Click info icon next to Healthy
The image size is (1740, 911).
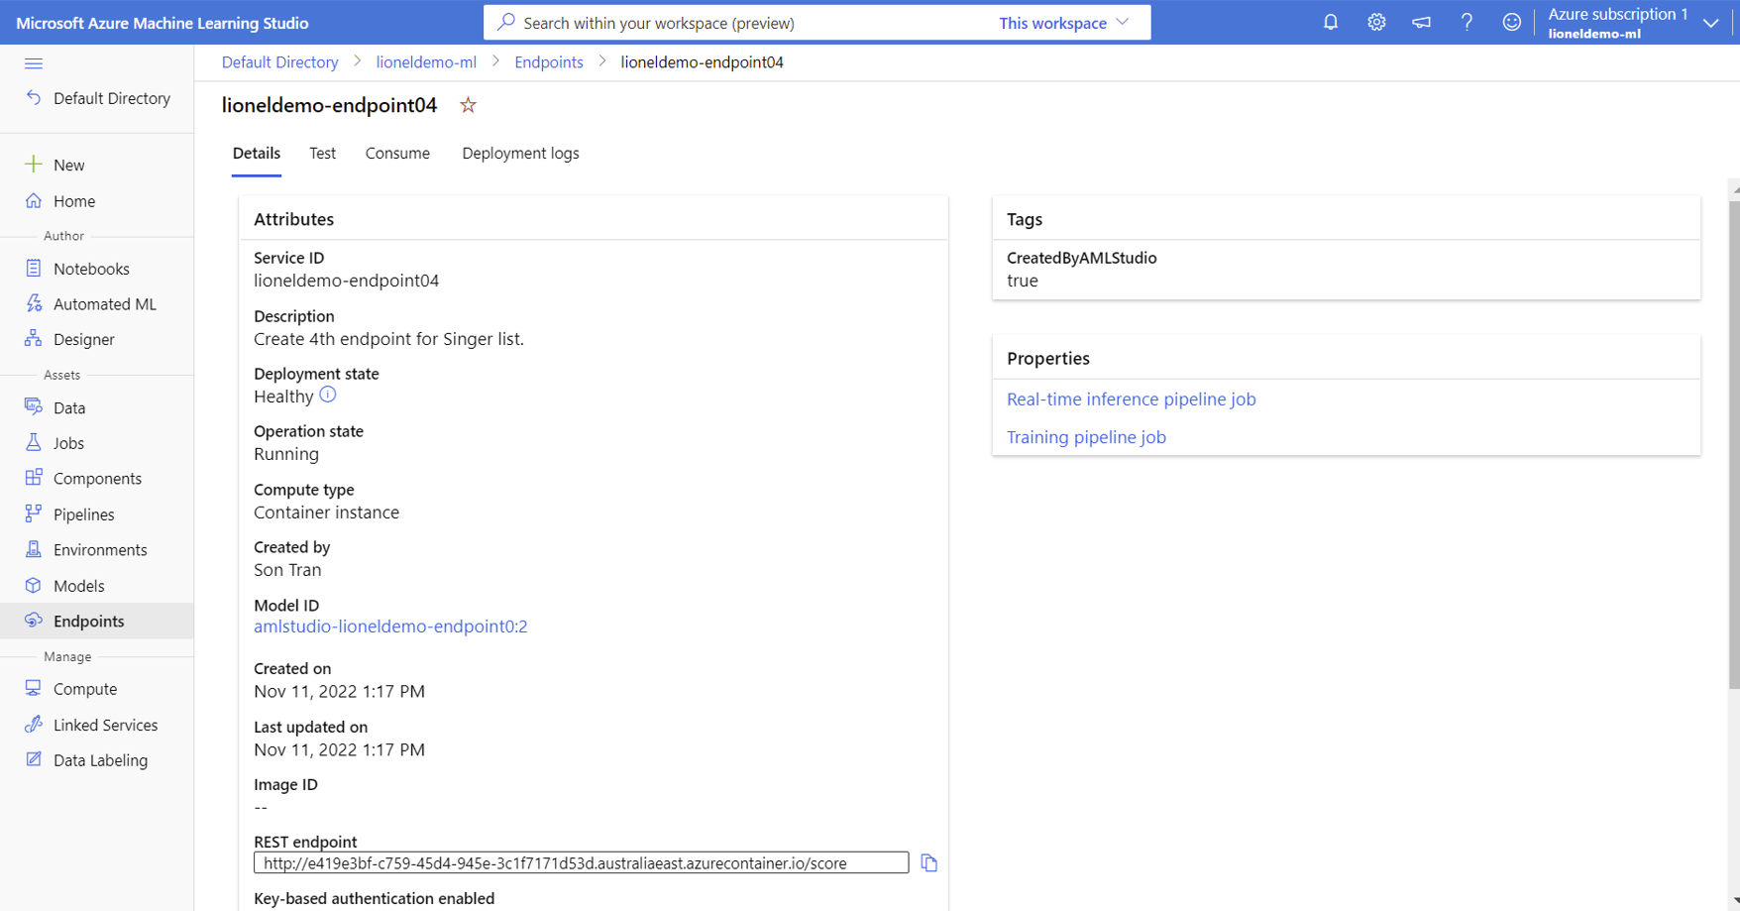click(x=328, y=395)
